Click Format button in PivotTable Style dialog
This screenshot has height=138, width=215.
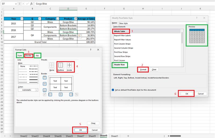[x=143, y=70]
